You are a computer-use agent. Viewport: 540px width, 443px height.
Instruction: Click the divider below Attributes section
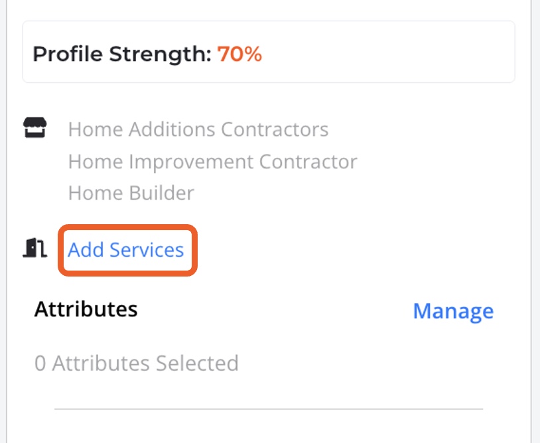[269, 409]
